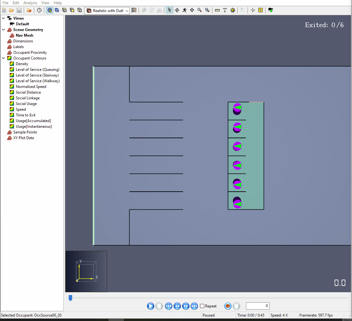352x321 pixels.
Task: Collapse the Scene Geometry tree node
Action: point(3,30)
